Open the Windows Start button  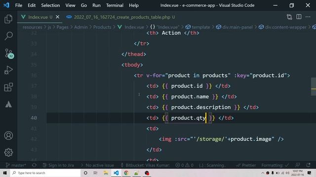coord(5,173)
